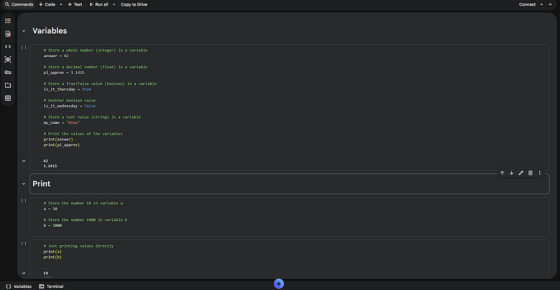
Task: Click the line 'a = 10'
Action: [x=50, y=209]
